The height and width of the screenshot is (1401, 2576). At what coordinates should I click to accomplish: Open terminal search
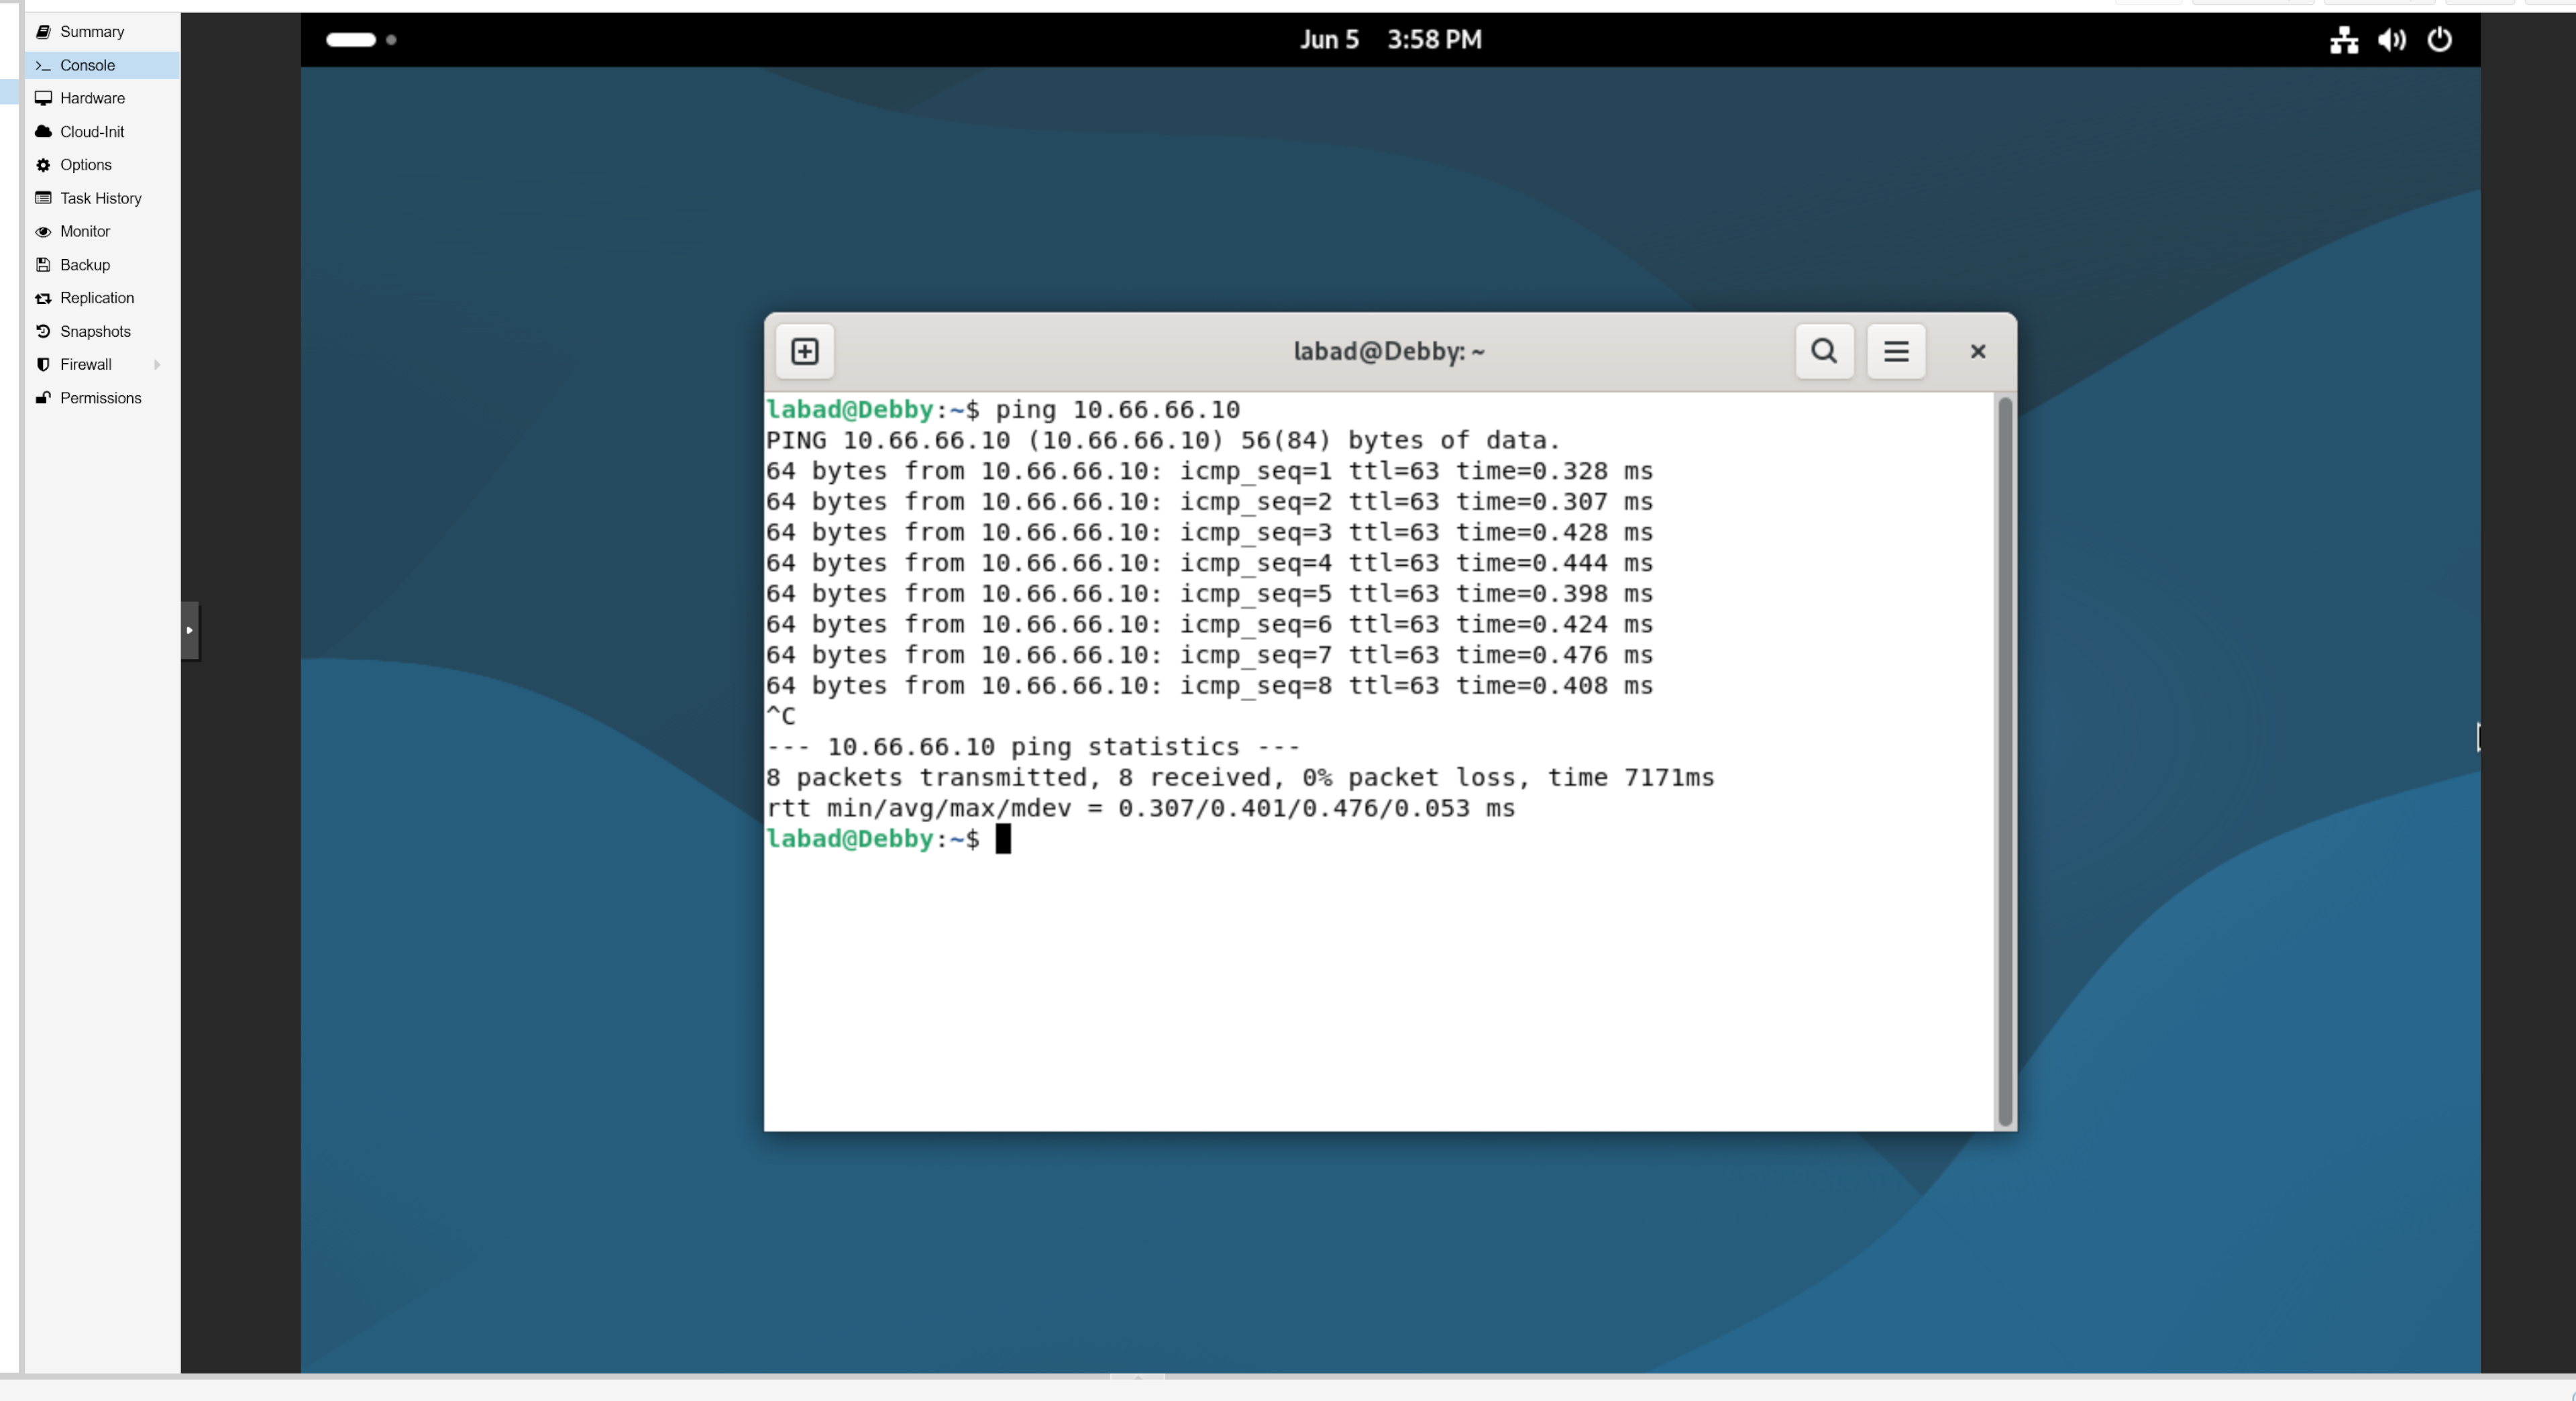point(1824,351)
